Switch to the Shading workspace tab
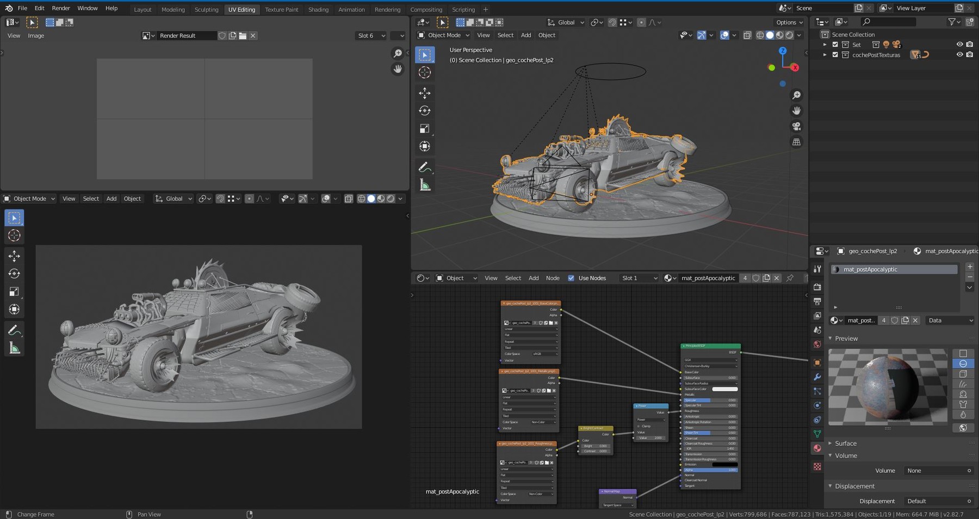The height and width of the screenshot is (519, 979). click(318, 9)
